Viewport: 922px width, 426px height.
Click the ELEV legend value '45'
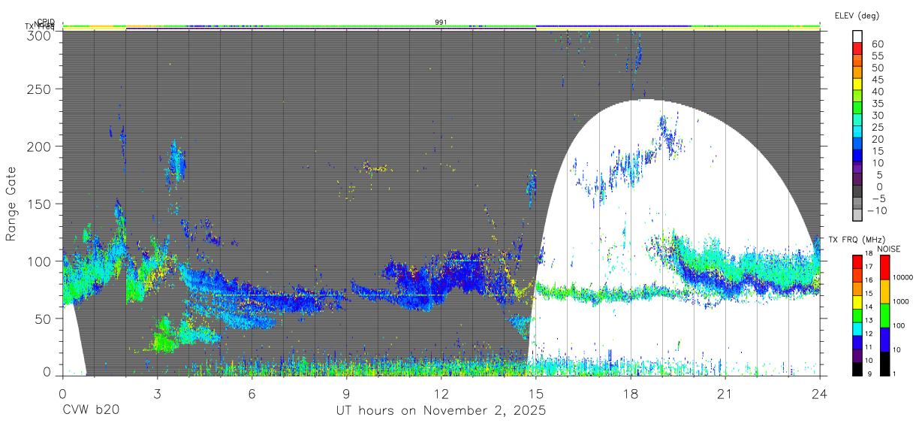click(877, 80)
